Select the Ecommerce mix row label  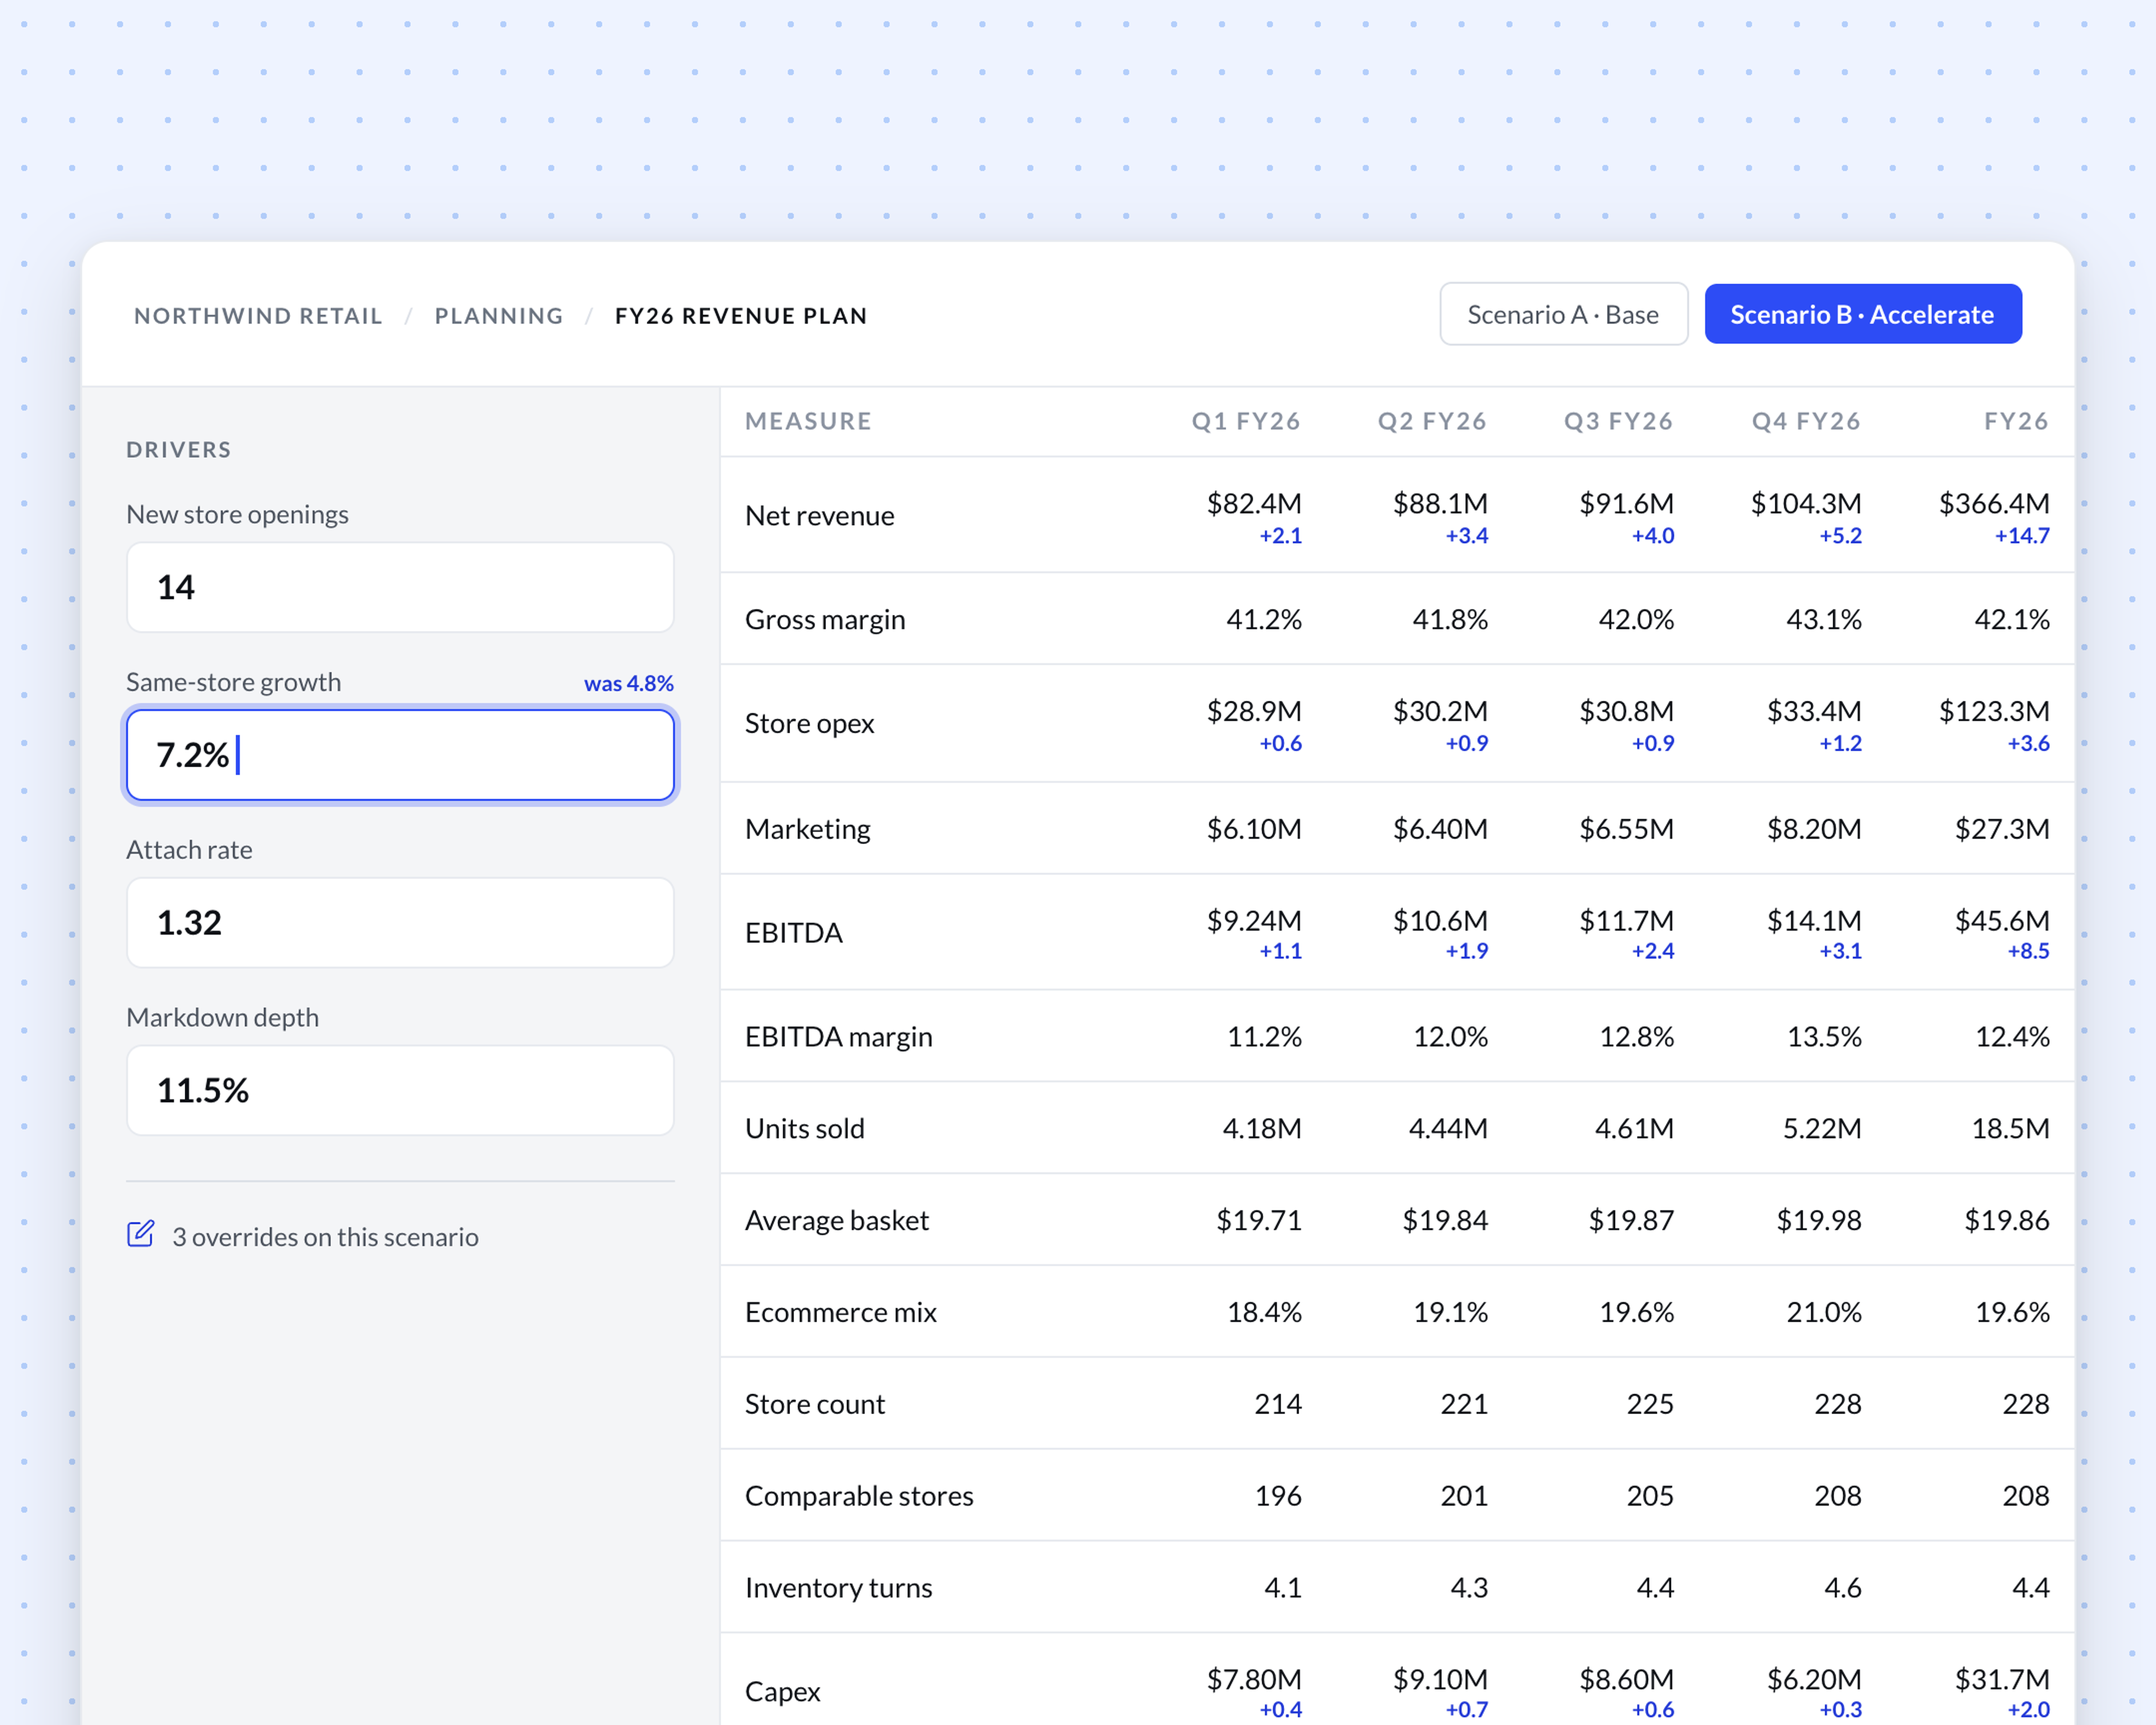(x=841, y=1313)
